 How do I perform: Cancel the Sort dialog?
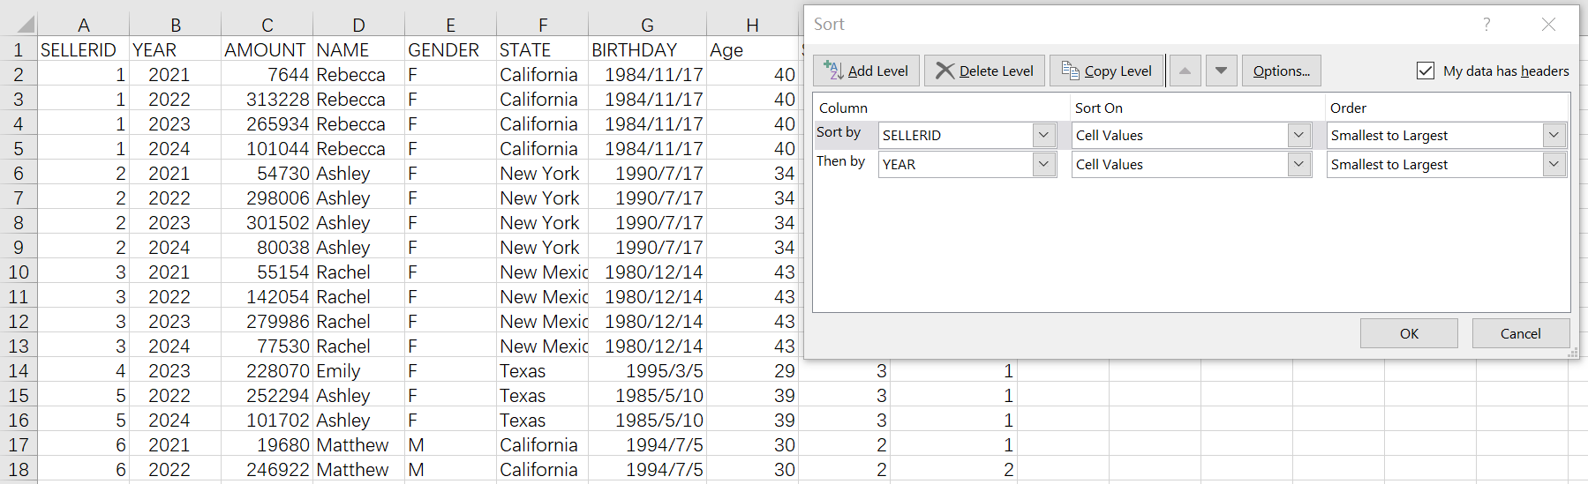point(1520,333)
